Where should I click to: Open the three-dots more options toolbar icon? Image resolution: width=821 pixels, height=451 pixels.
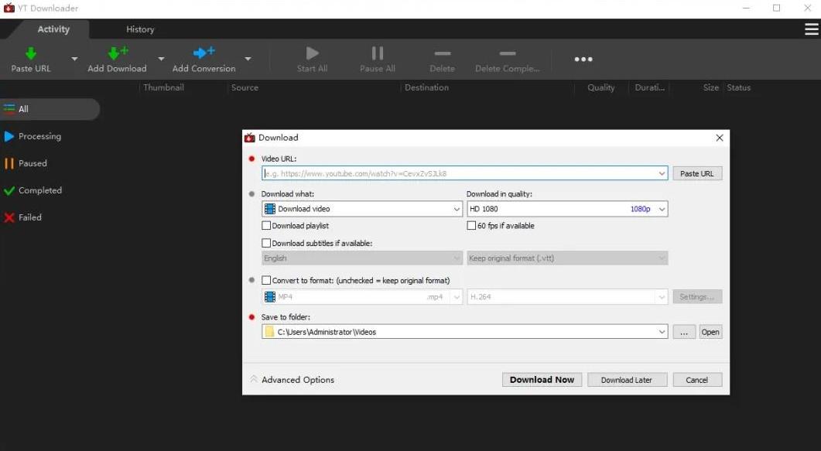pos(583,60)
